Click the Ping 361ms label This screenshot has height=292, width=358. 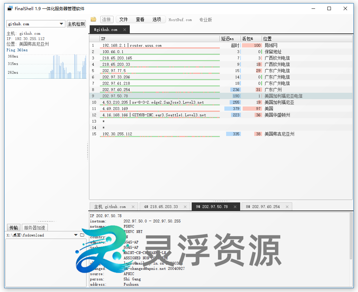point(17,50)
